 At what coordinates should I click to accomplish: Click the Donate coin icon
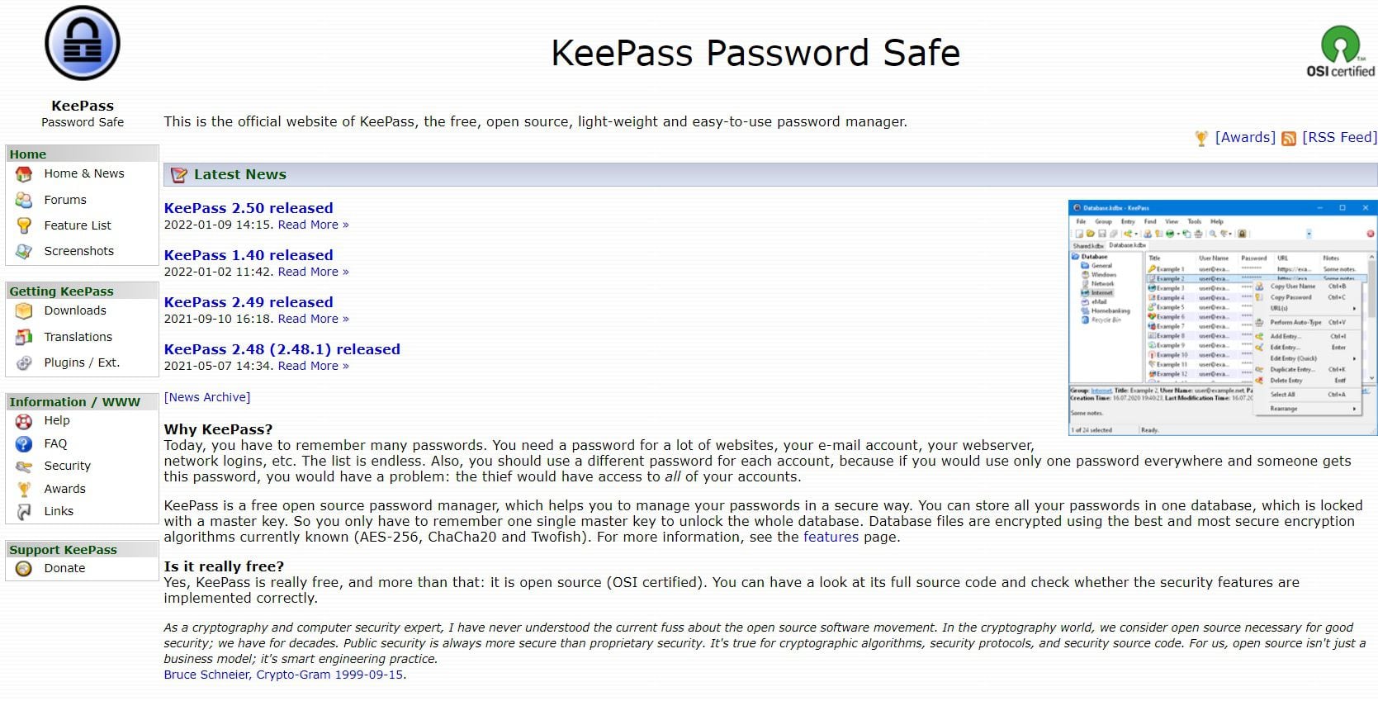coord(24,569)
